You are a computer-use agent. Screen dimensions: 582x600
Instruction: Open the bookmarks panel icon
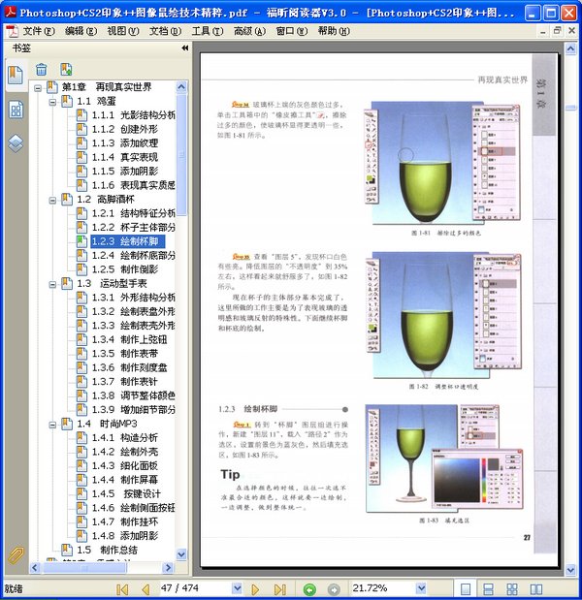tap(16, 75)
